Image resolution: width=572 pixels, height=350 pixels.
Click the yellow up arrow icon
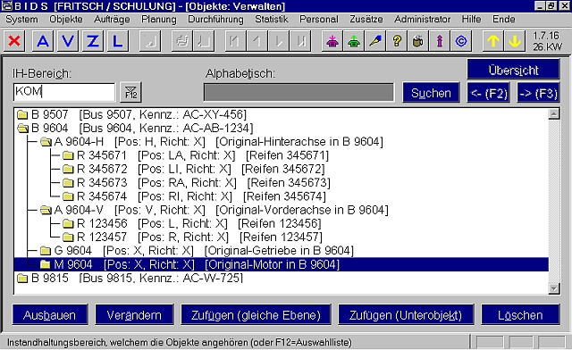coord(493,41)
